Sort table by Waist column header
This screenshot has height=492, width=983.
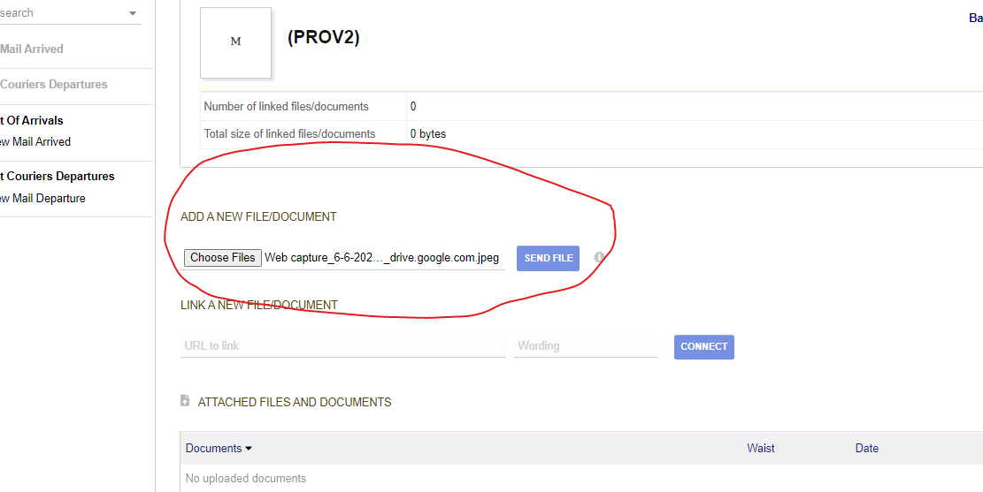760,449
